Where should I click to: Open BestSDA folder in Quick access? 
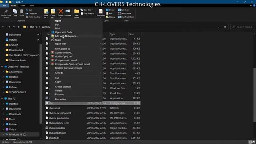click(x=14, y=45)
